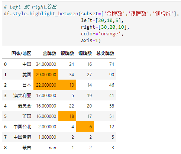Click the total medals value 41

click(x=111, y=96)
